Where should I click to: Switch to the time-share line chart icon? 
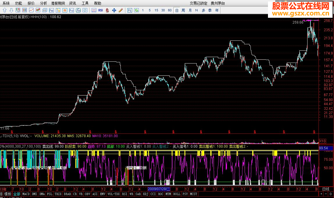pyautogui.click(x=31, y=10)
